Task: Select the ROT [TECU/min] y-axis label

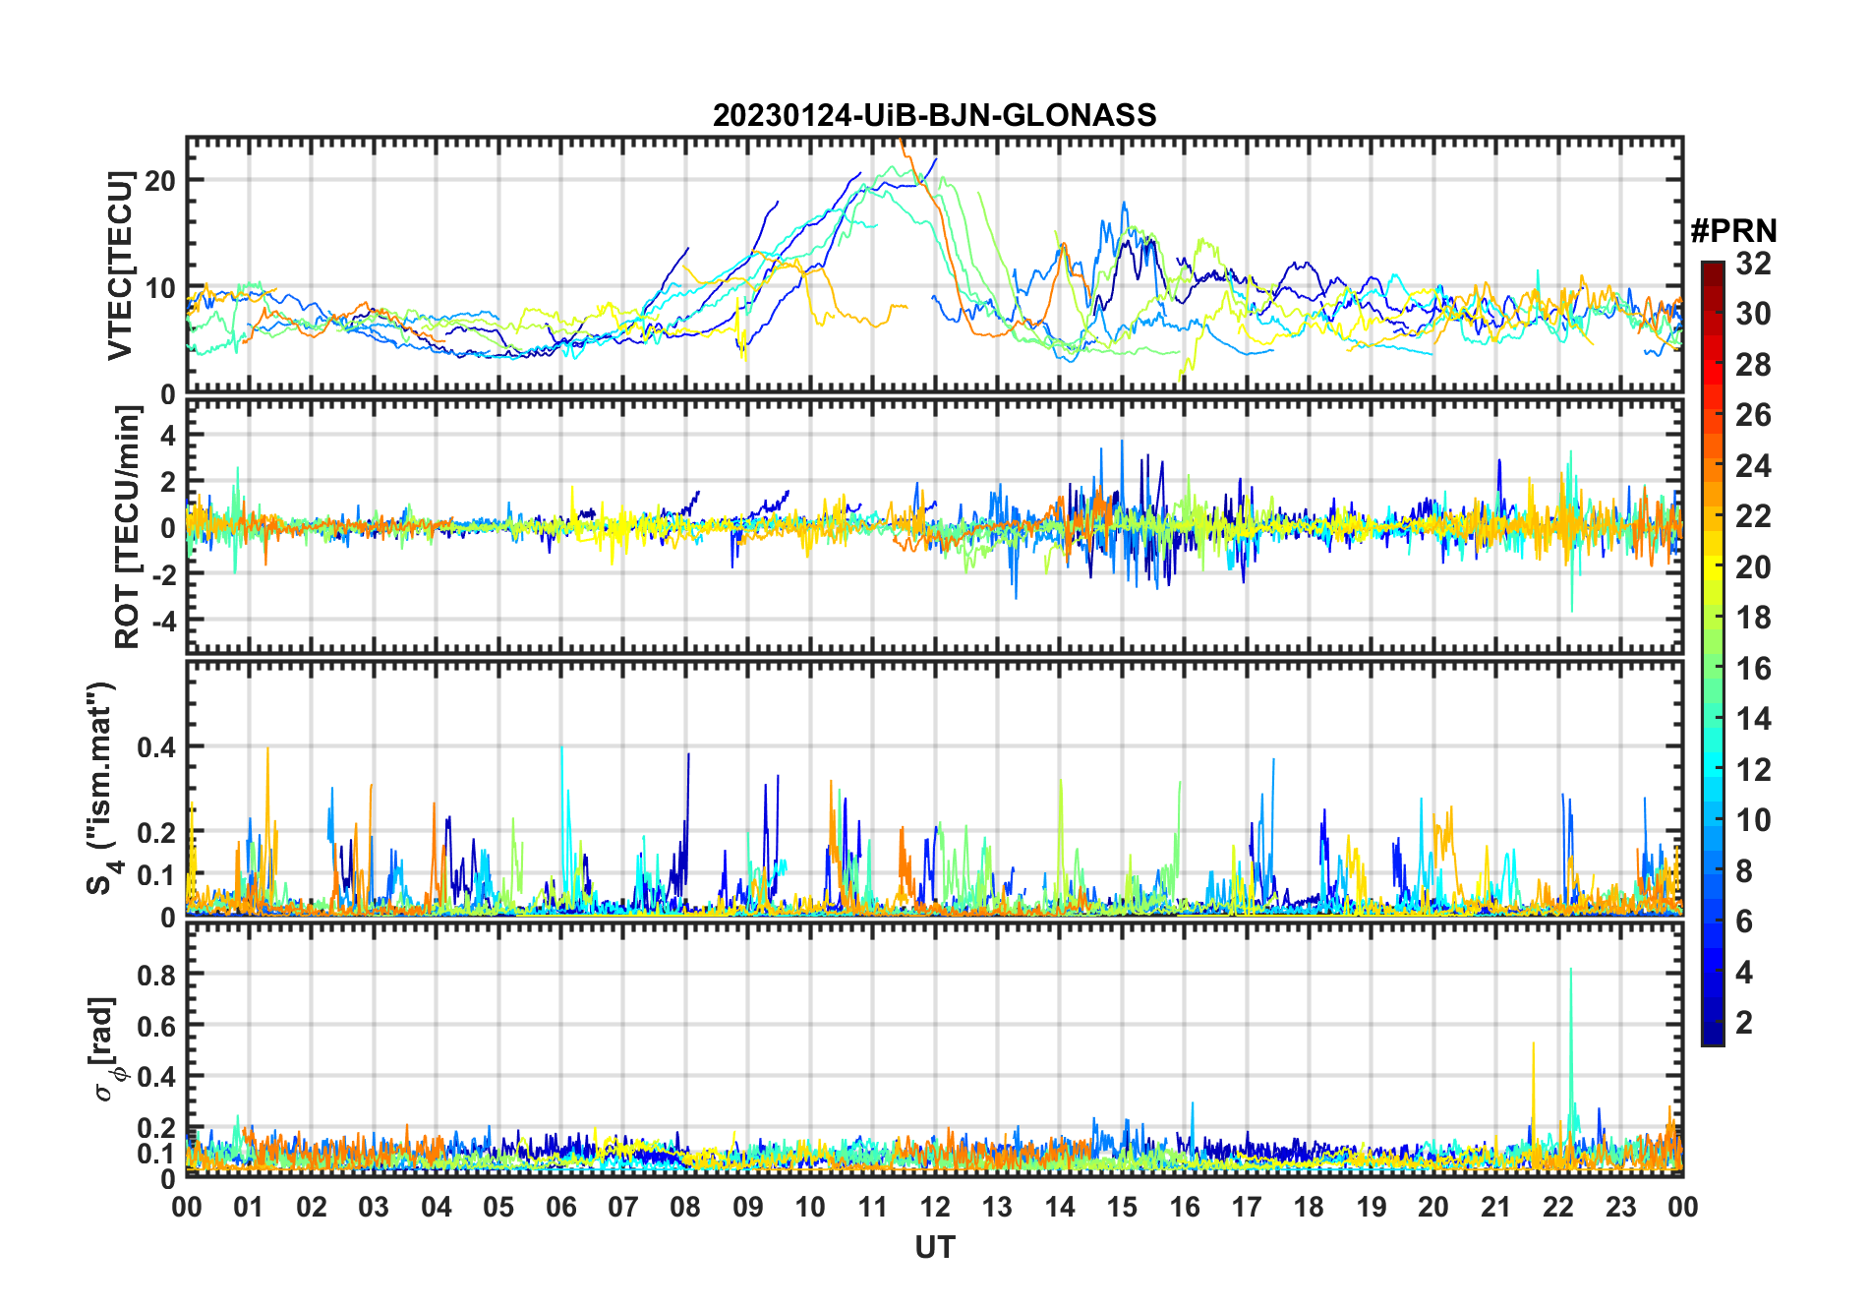Action: tap(128, 526)
